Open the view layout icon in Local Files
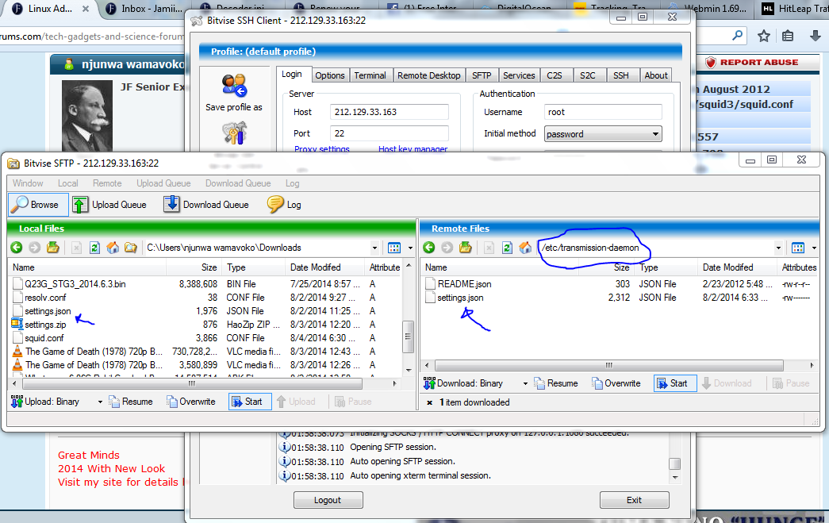Viewport: 829px width, 523px height. click(x=394, y=248)
